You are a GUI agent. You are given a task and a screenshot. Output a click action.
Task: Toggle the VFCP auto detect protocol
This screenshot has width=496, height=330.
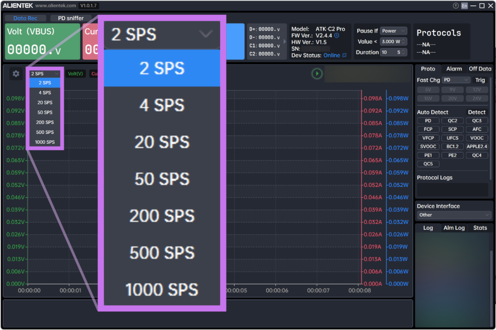(x=428, y=138)
